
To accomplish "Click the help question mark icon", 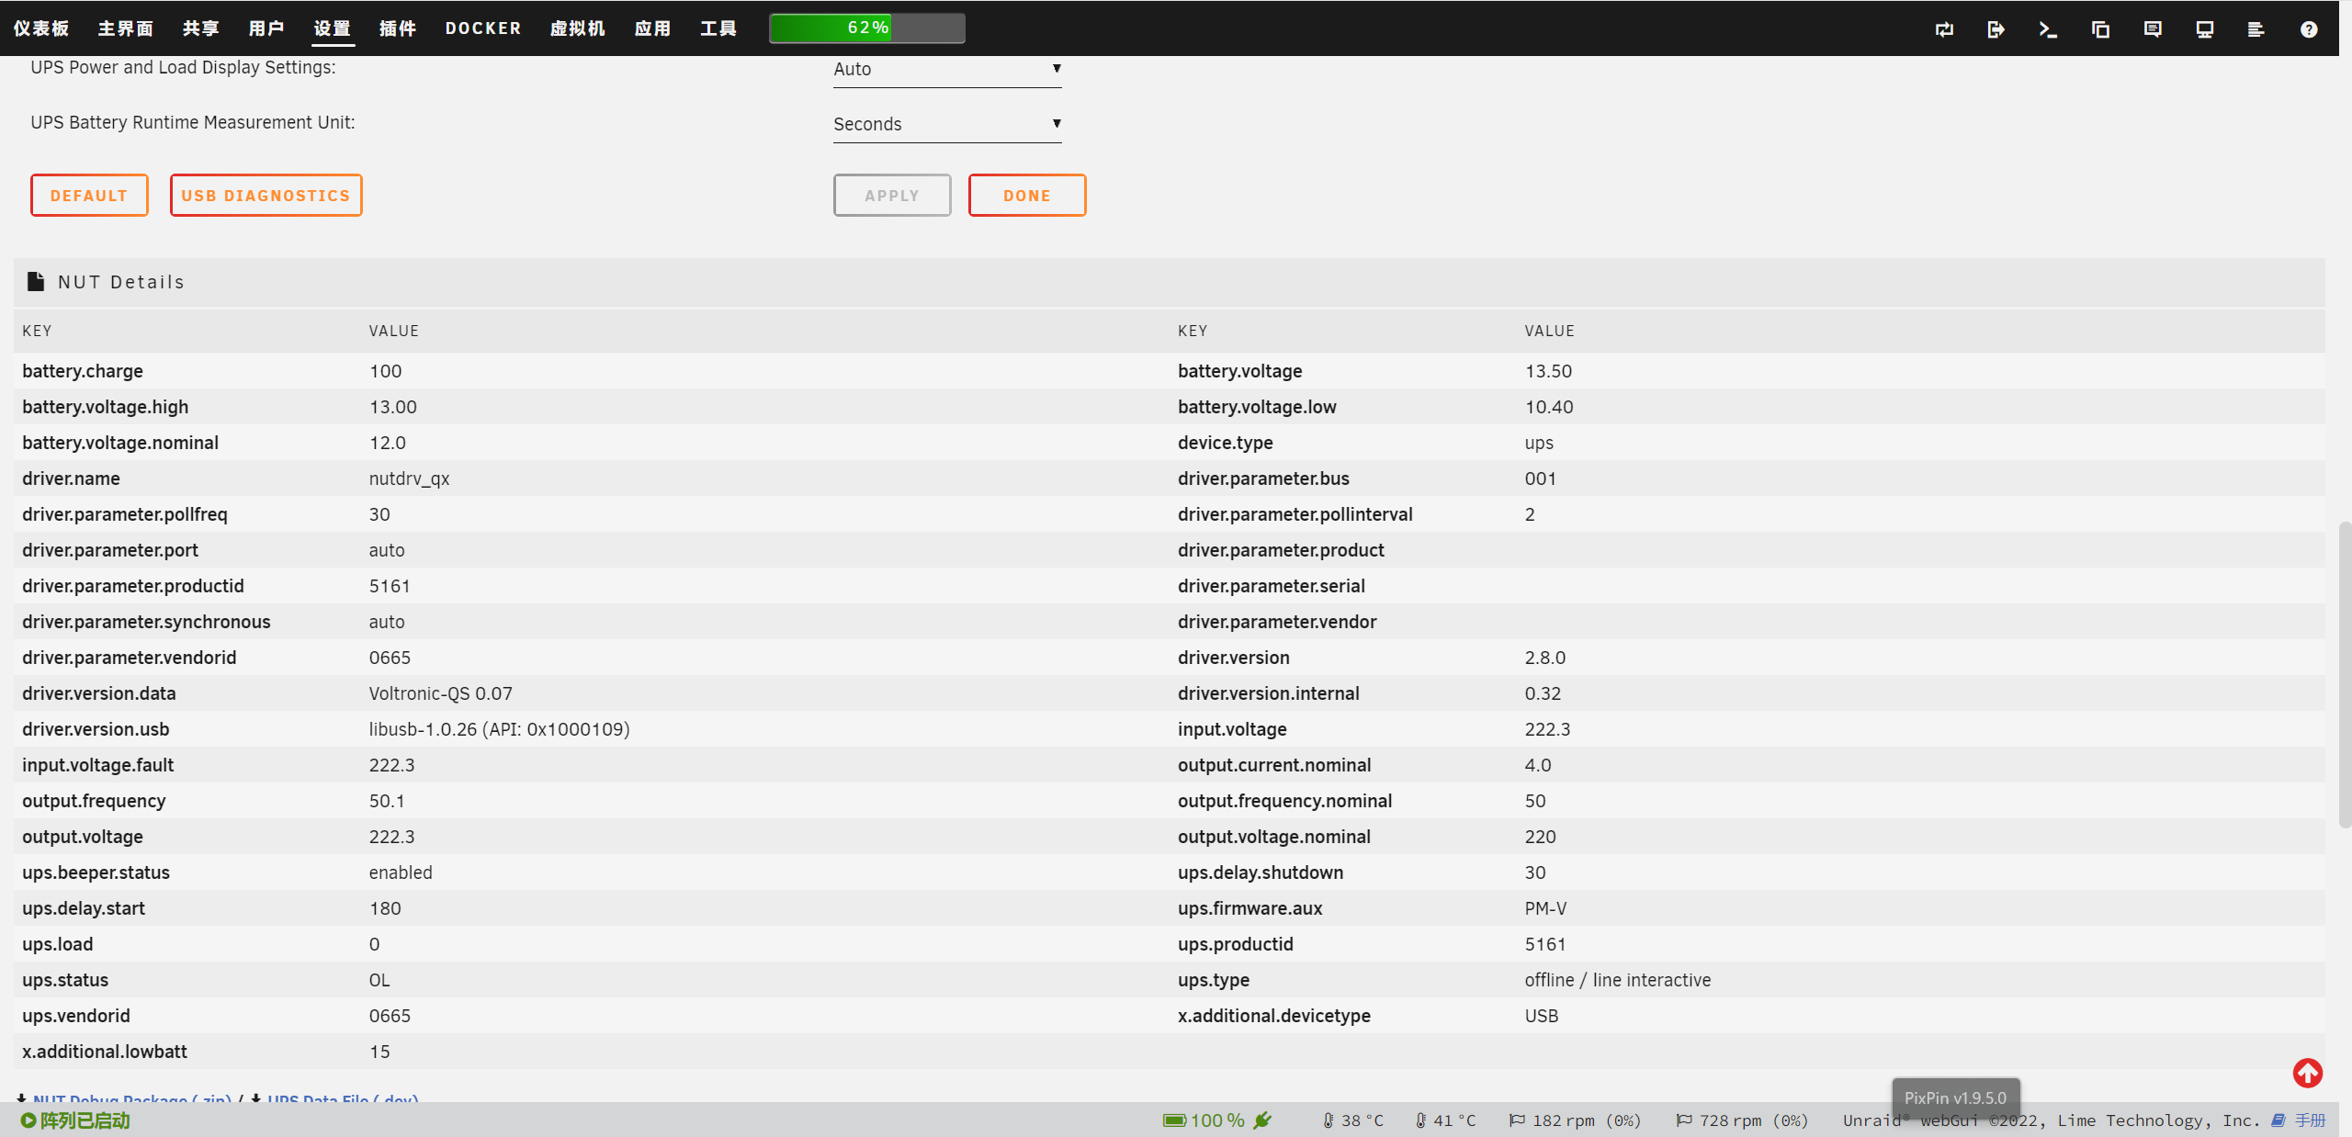I will tap(2308, 29).
